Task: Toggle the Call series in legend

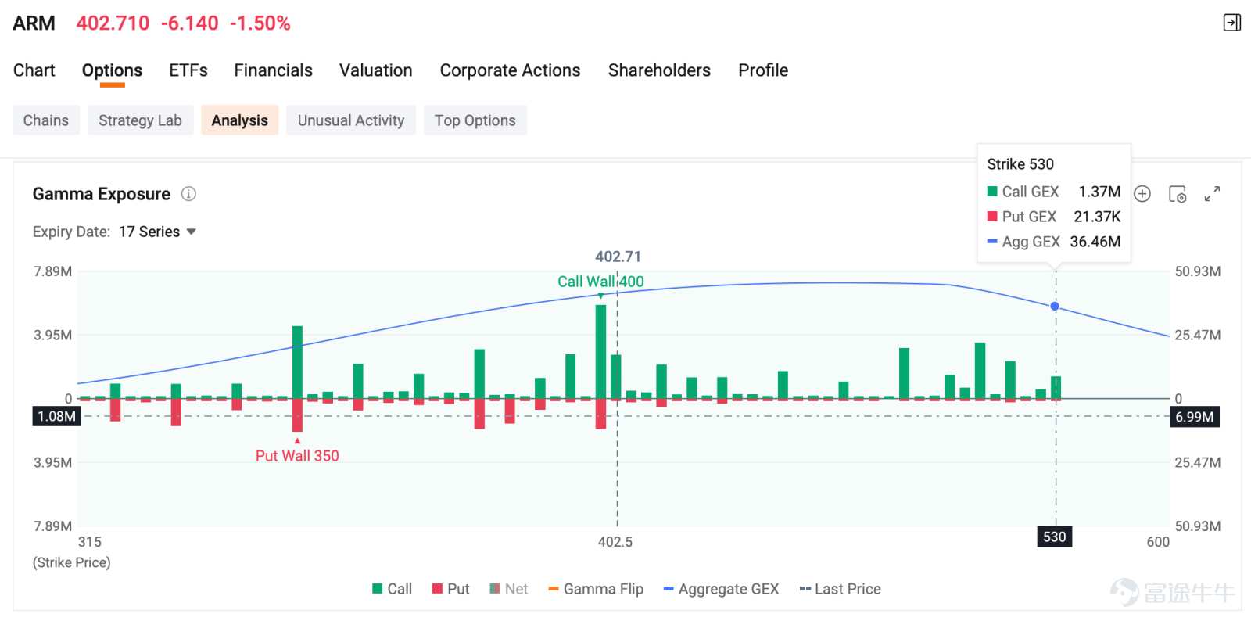Action: [392, 589]
